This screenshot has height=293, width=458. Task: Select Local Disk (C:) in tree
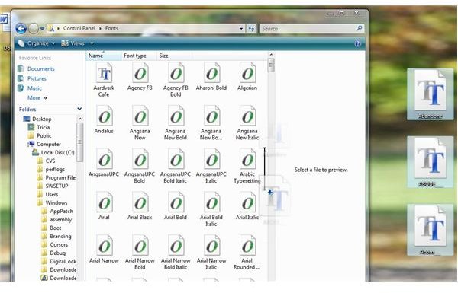(x=53, y=153)
